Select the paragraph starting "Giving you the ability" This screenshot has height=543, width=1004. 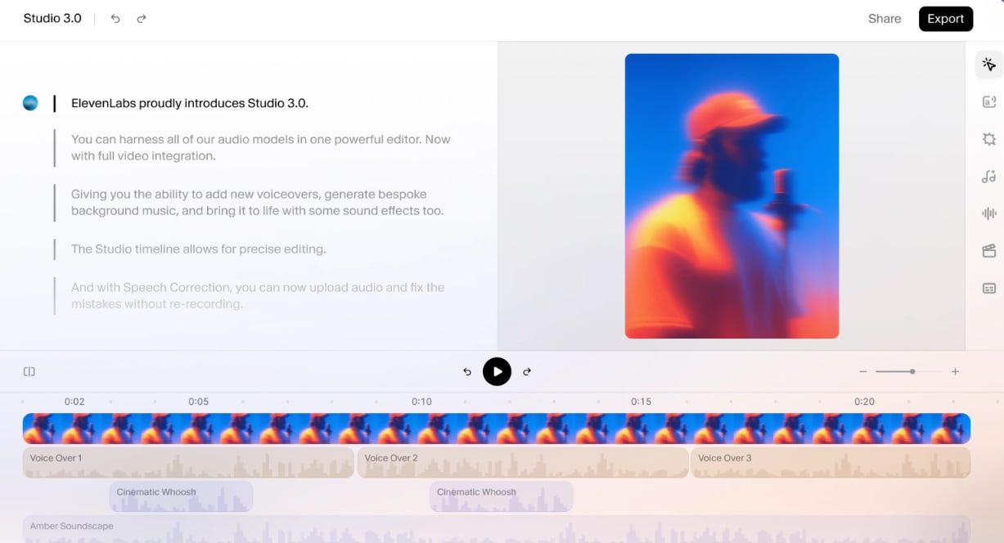258,203
